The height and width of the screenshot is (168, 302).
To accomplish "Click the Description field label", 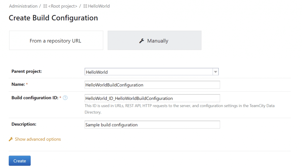I will click(x=24, y=124).
